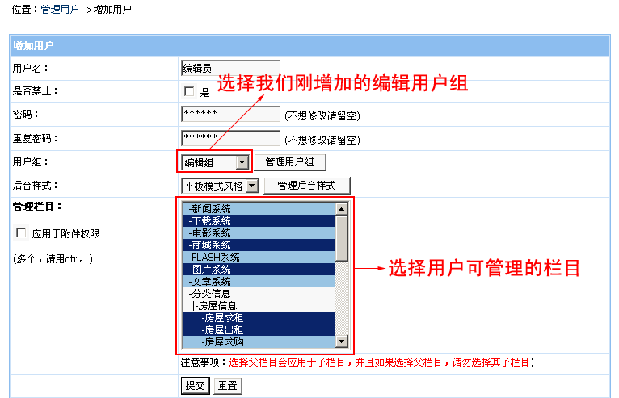Open the 后台样式 dropdown showing 平板模式风格
Image resolution: width=619 pixels, height=398 pixels.
[220, 186]
